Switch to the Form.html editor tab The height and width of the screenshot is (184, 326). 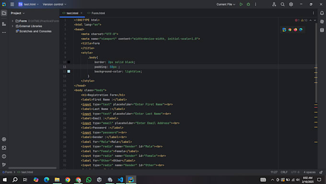click(96, 13)
